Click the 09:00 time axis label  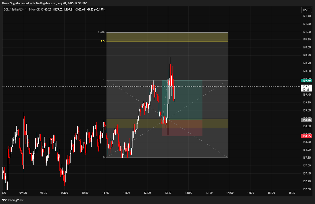pos(23,193)
